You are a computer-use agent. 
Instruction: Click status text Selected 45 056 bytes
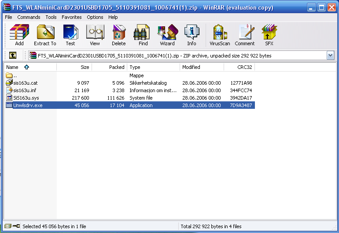(x=54, y=226)
